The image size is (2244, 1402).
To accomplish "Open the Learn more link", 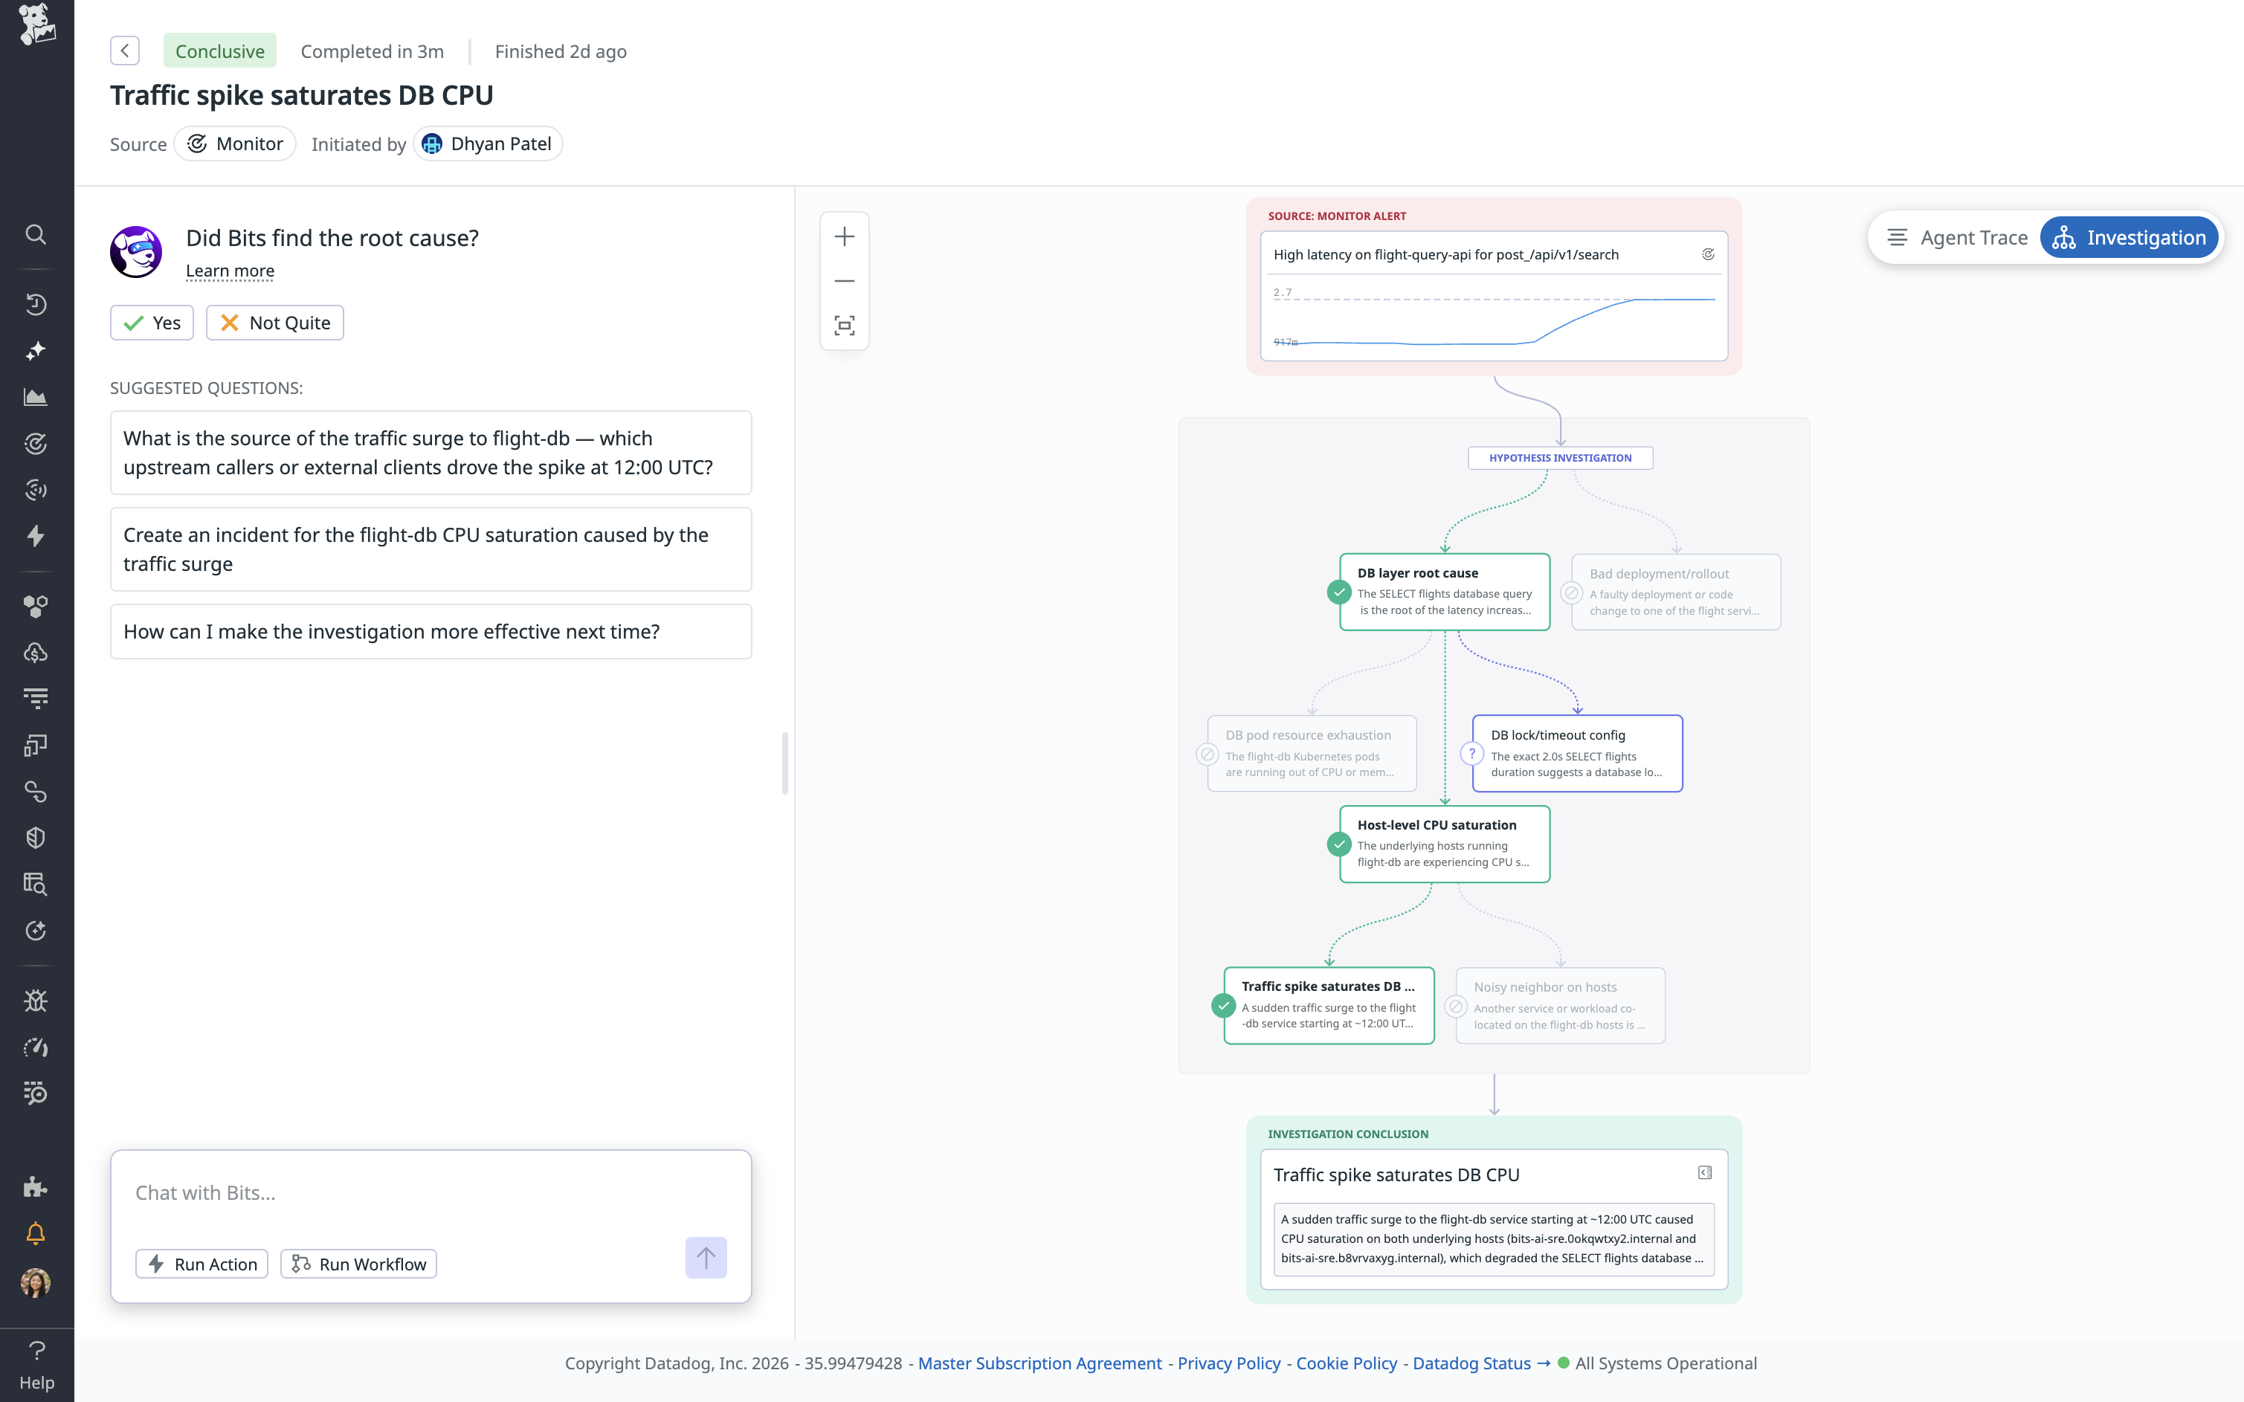I will (x=230, y=271).
